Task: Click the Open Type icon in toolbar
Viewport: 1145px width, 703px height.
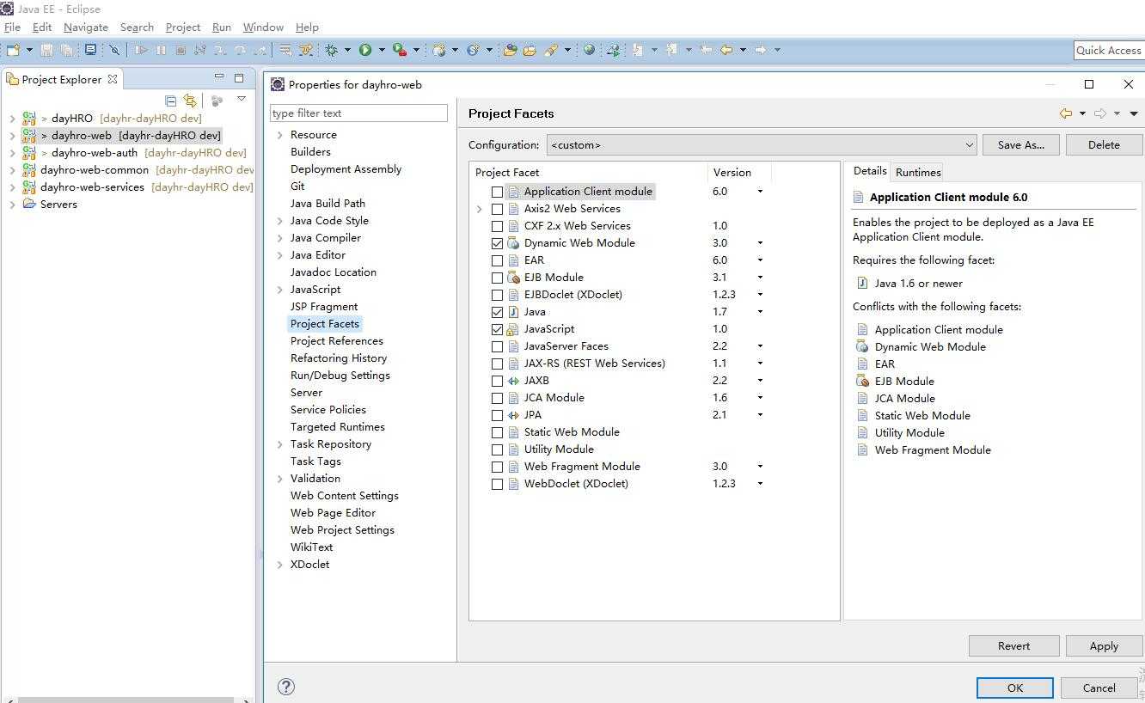Action: [x=510, y=50]
